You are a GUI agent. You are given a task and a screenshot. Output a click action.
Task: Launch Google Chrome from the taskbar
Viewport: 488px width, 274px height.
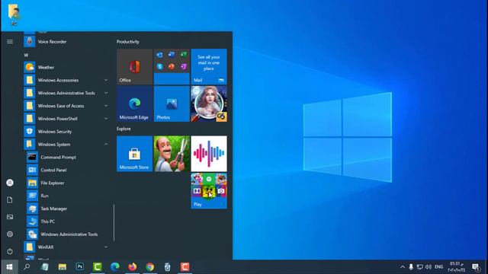pyautogui.click(x=150, y=267)
